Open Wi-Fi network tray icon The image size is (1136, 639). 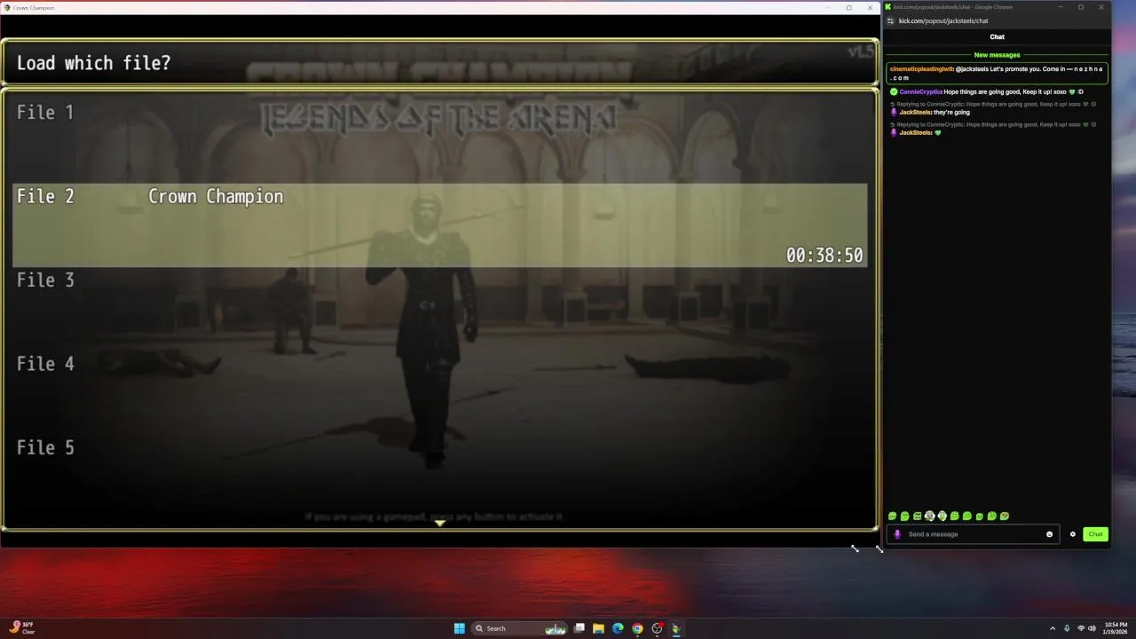point(1081,628)
